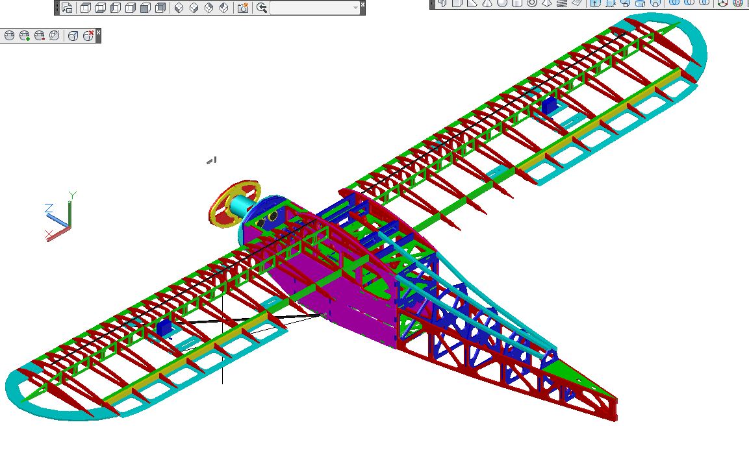Click the Create Camera icon

pos(242,8)
